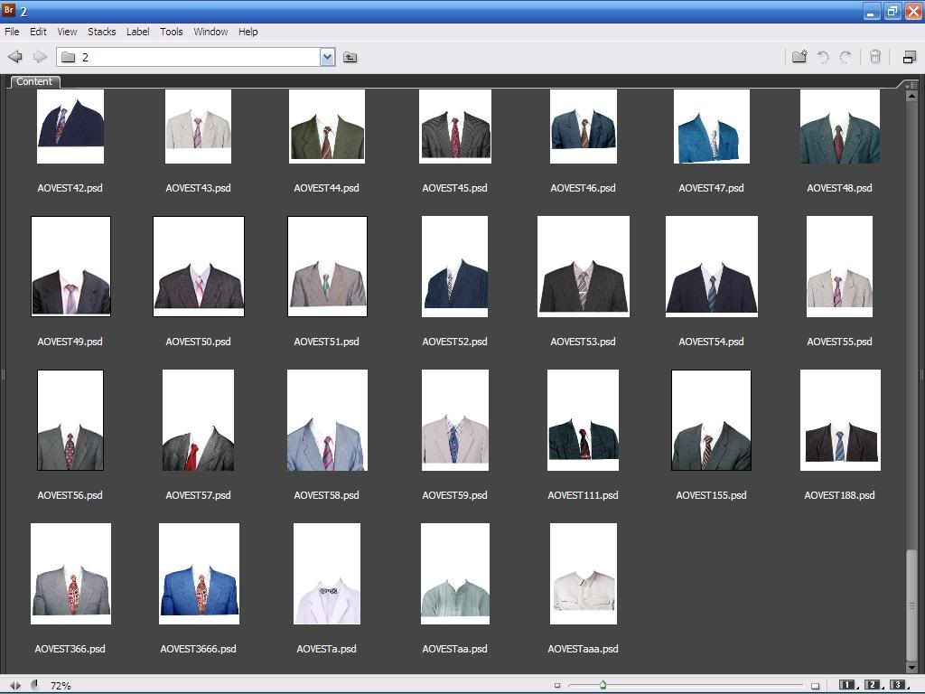Go back to the previous folder
925x694 pixels.
coord(15,57)
